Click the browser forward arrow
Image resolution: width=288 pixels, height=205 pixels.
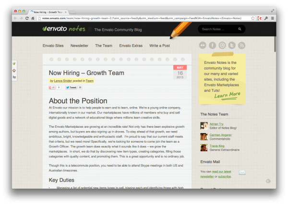(x=21, y=18)
